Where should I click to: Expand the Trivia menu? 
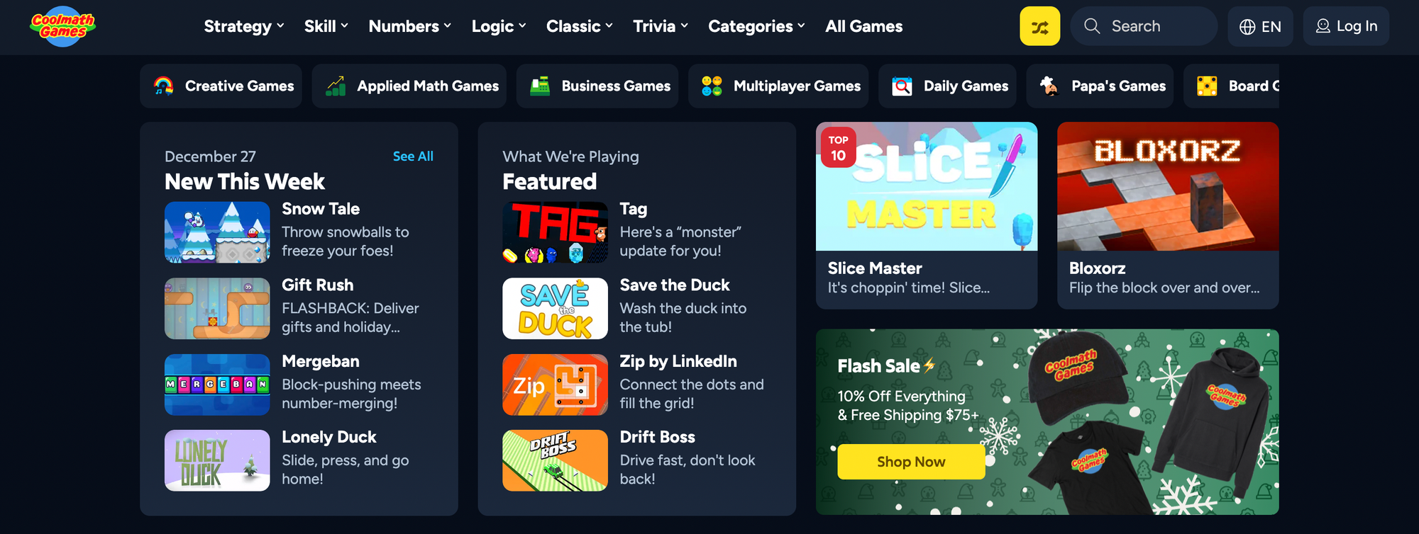tap(661, 26)
